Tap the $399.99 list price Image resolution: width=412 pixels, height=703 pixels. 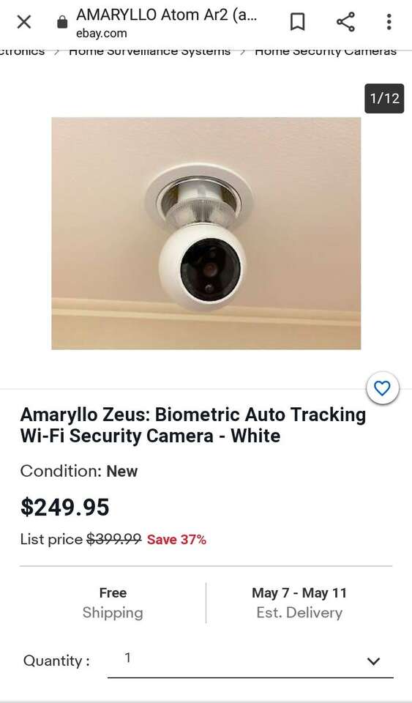tap(113, 539)
